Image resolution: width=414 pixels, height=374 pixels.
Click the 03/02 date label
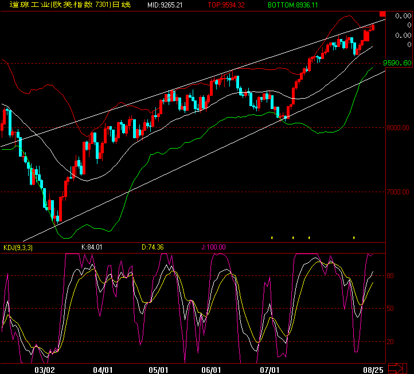coord(45,370)
